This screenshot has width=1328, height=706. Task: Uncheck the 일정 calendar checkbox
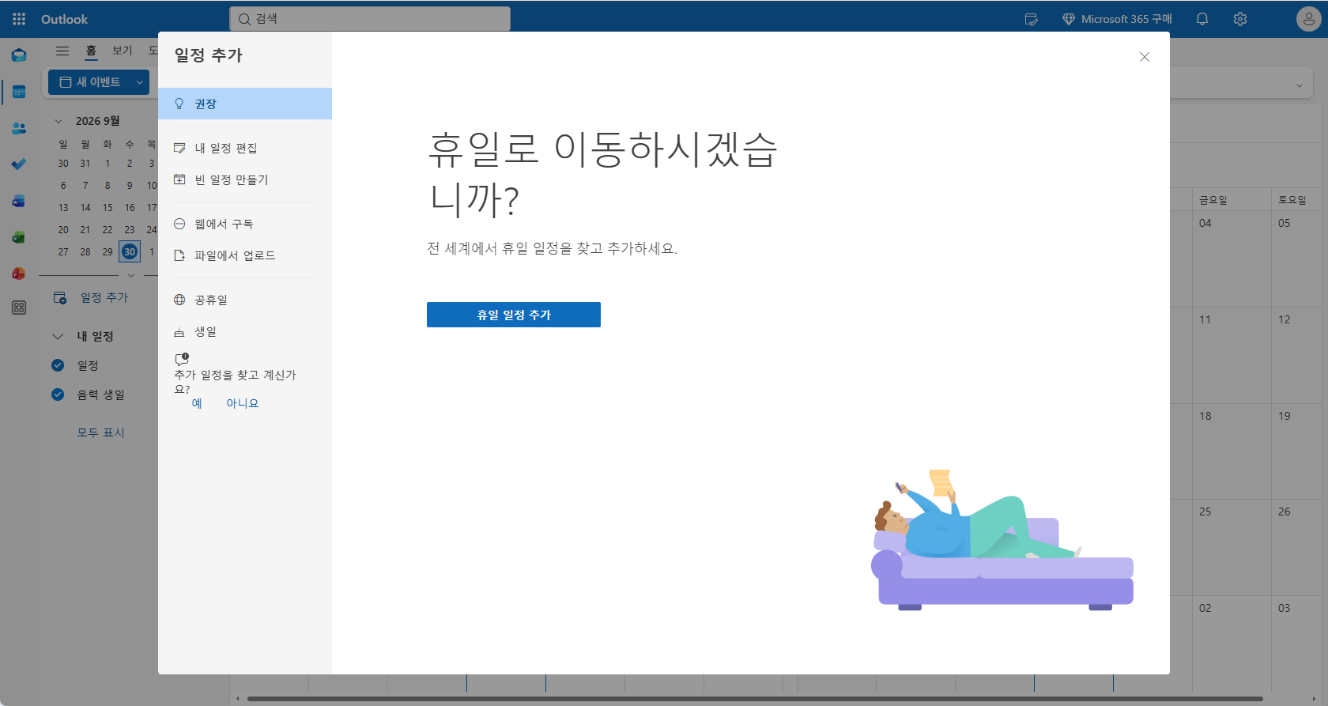58,365
